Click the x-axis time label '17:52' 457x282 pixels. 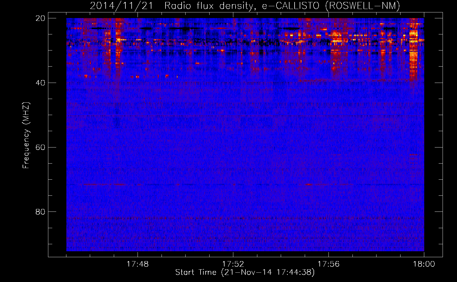pyautogui.click(x=233, y=264)
